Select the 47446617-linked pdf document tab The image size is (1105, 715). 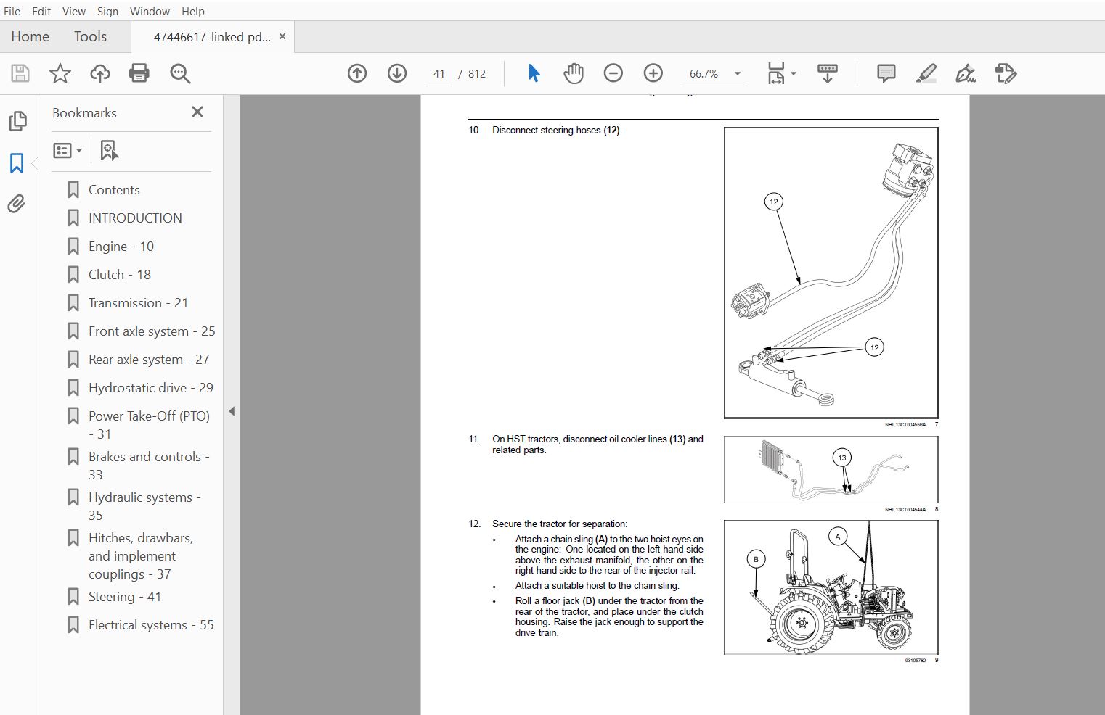212,37
